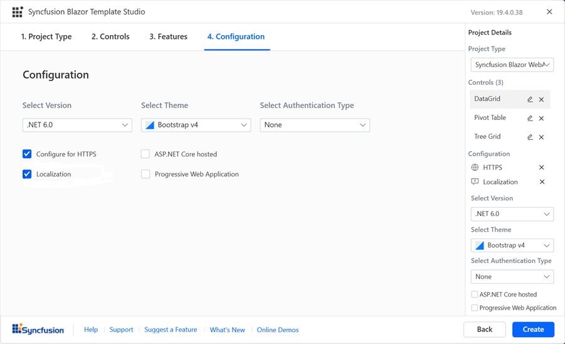Enable Progressive Web Application in main panel

coord(145,174)
